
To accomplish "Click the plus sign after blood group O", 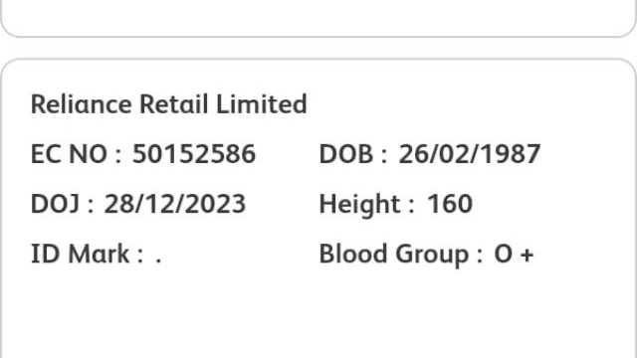I will pyautogui.click(x=527, y=256).
